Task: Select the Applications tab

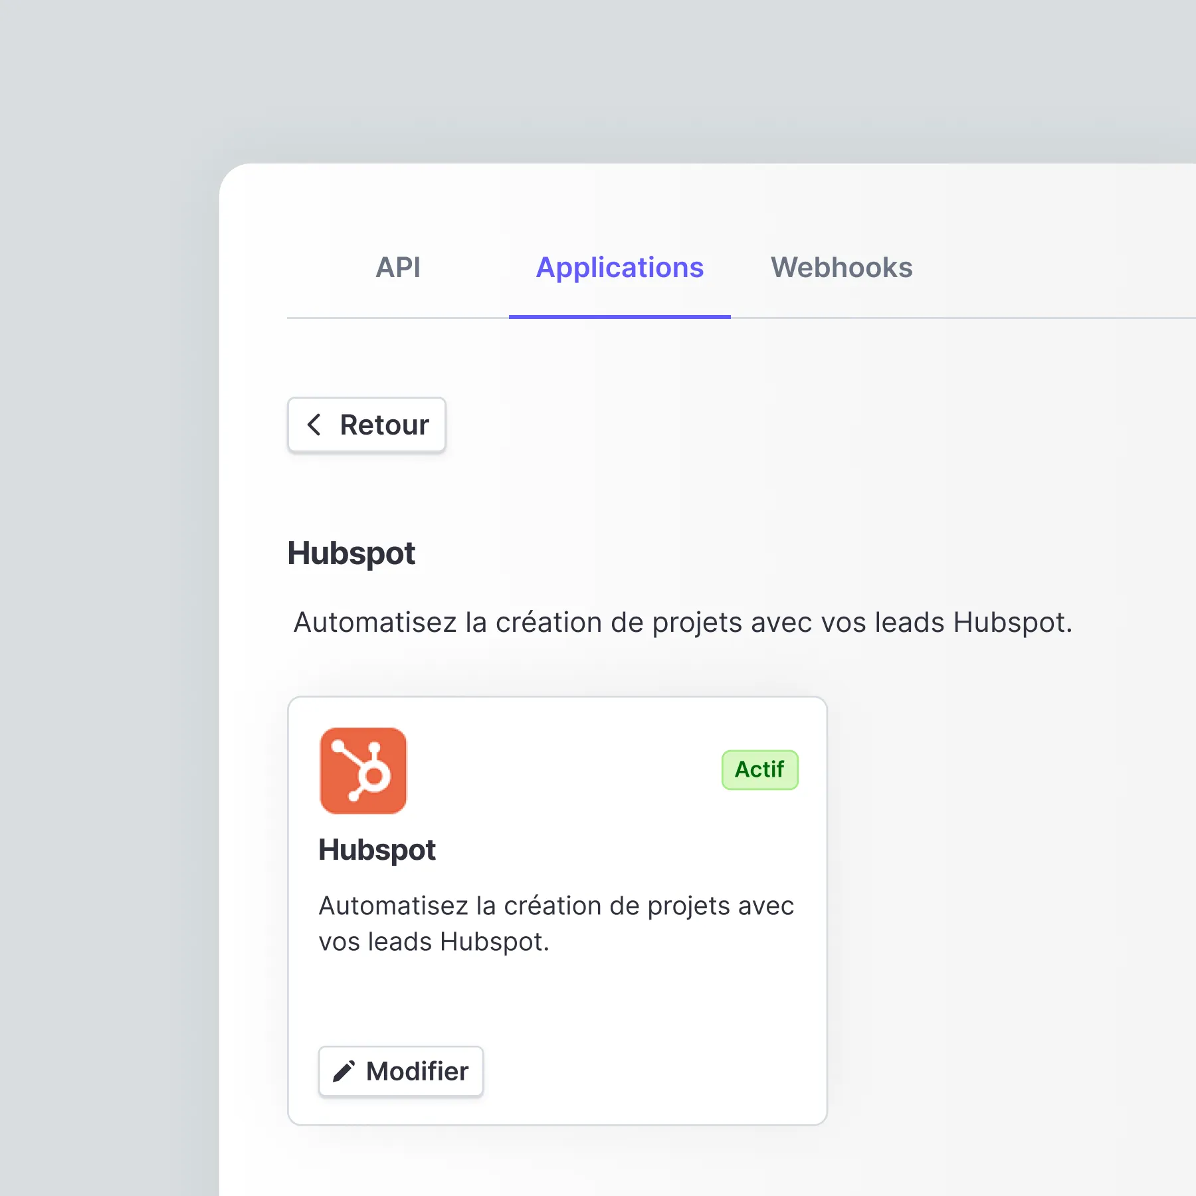Action: (619, 268)
